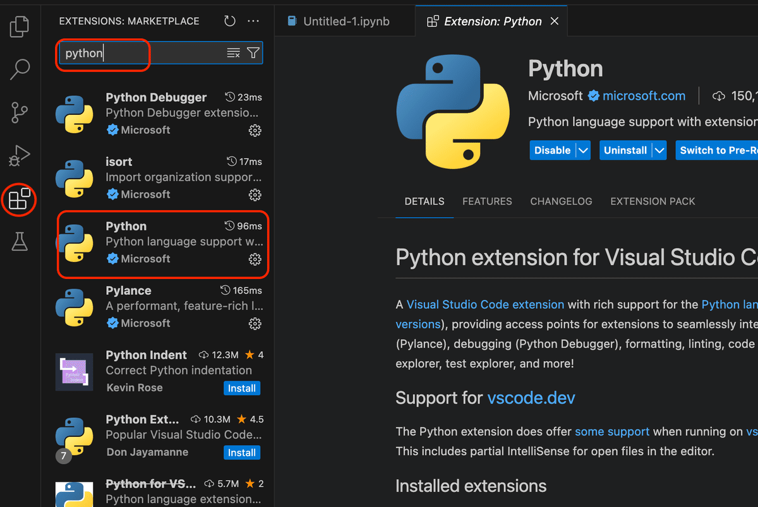Viewport: 758px width, 507px height.
Task: Disable the Python extension
Action: (x=553, y=150)
